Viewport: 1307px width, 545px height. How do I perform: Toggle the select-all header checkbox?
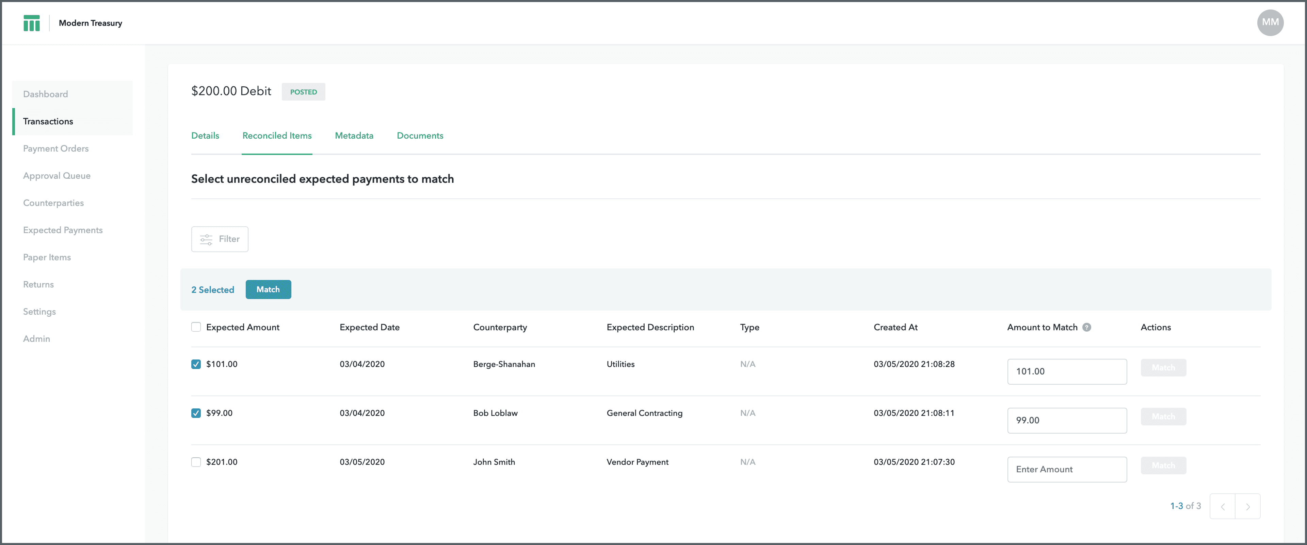196,327
